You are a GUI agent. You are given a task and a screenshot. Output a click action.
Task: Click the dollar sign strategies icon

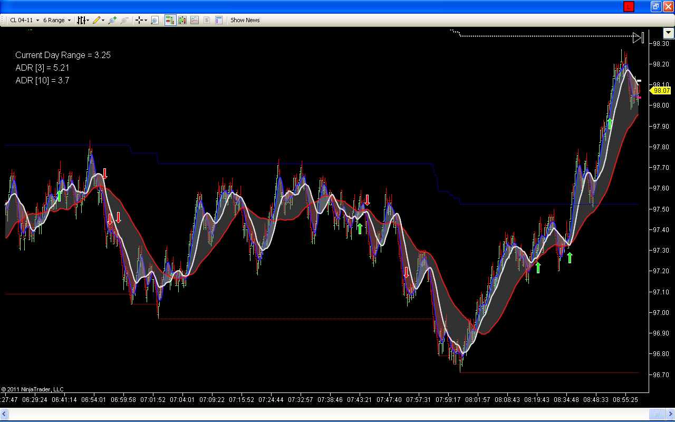(x=206, y=20)
